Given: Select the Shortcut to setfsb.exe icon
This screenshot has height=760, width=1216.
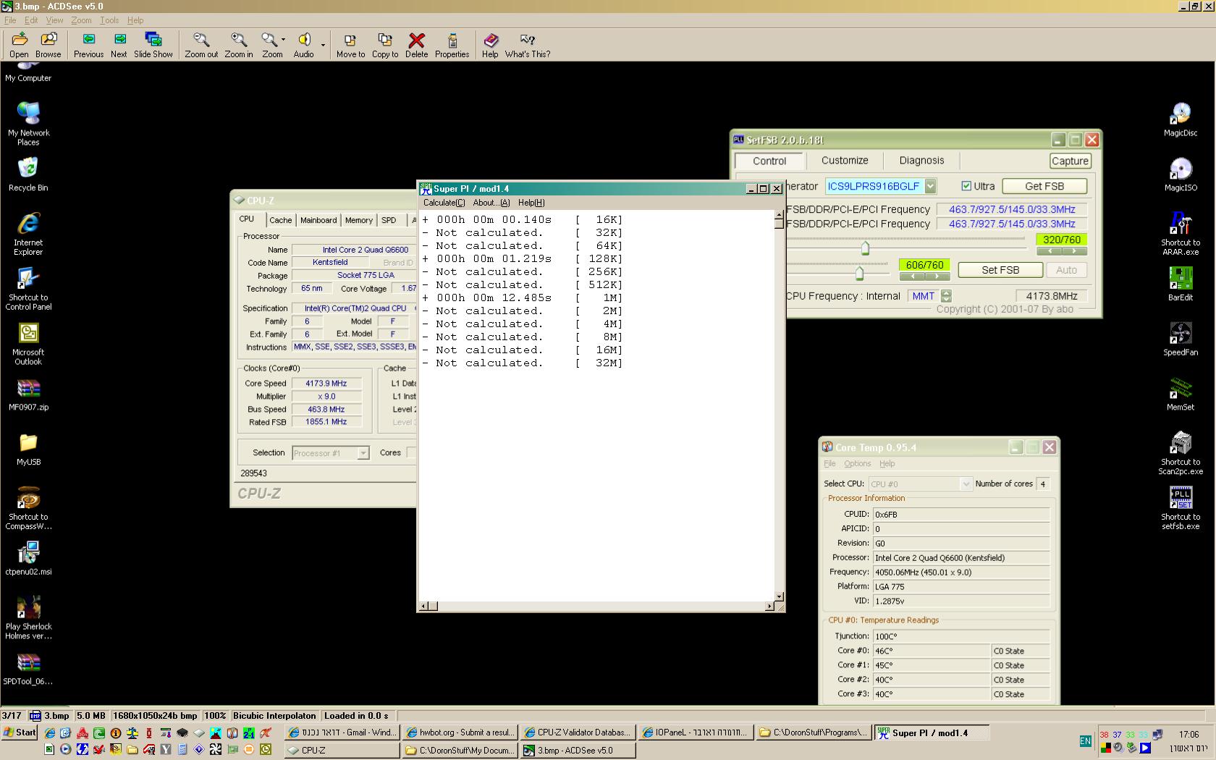Looking at the screenshot, I should (x=1181, y=508).
